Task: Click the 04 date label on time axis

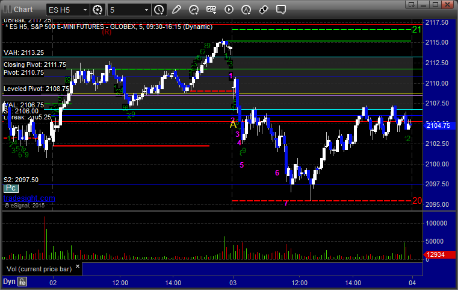Action: point(412,283)
